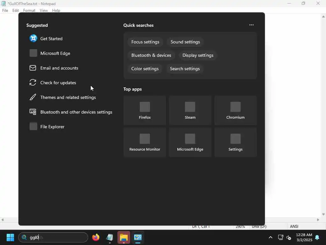Open Settings tile in Top apps
326x245 pixels.
(x=235, y=142)
